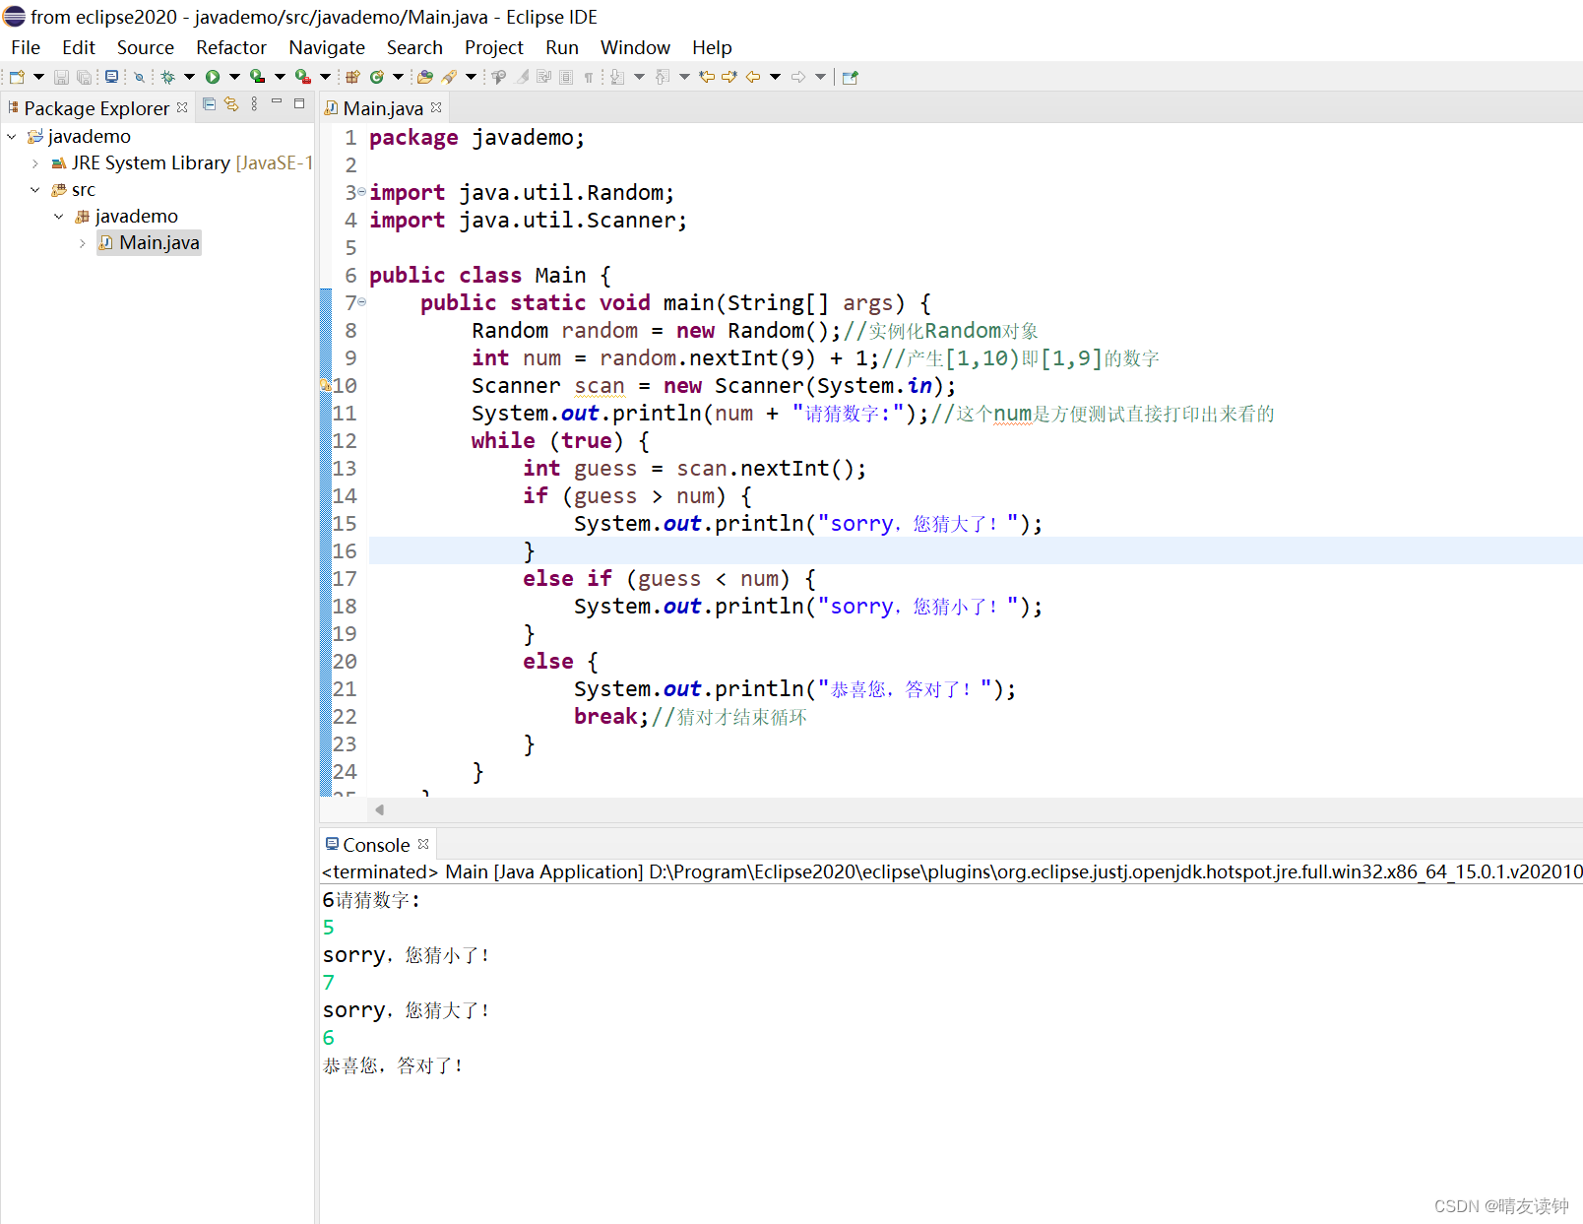Screen dimensions: 1583x1224
Task: Open the New file dropdown arrow
Action: coord(38,77)
